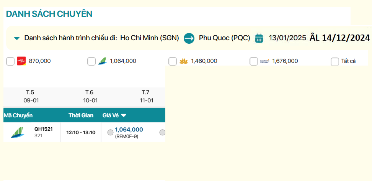Screen dimensions: 372x181
Task: Click the Vietnam Airlines lotus logo
Action: [x=183, y=61]
